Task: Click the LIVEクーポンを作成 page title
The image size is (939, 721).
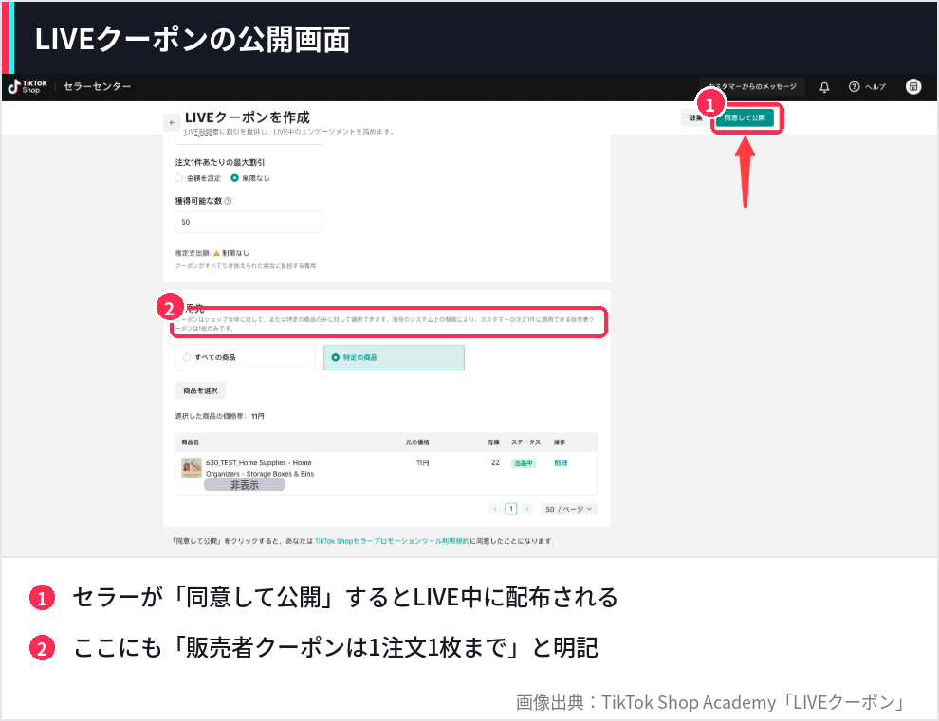Action: 248,117
